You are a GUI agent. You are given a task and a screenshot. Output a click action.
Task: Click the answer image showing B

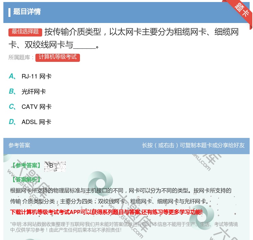click(x=55, y=166)
